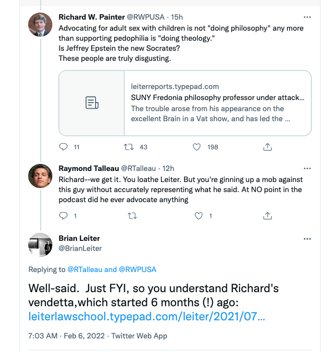Open Richard W. Painter's profile picture
This screenshot has height=352, width=334.
(40, 25)
